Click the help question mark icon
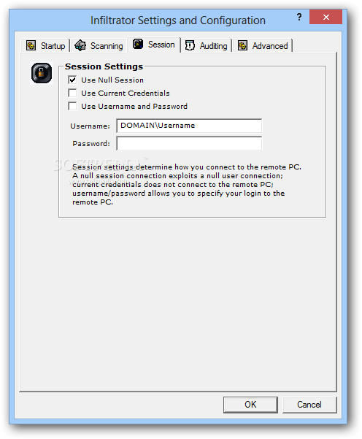 [x=299, y=17]
